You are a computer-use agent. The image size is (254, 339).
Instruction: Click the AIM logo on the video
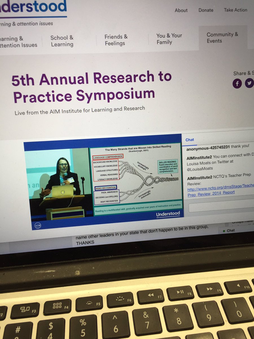[x=38, y=225]
